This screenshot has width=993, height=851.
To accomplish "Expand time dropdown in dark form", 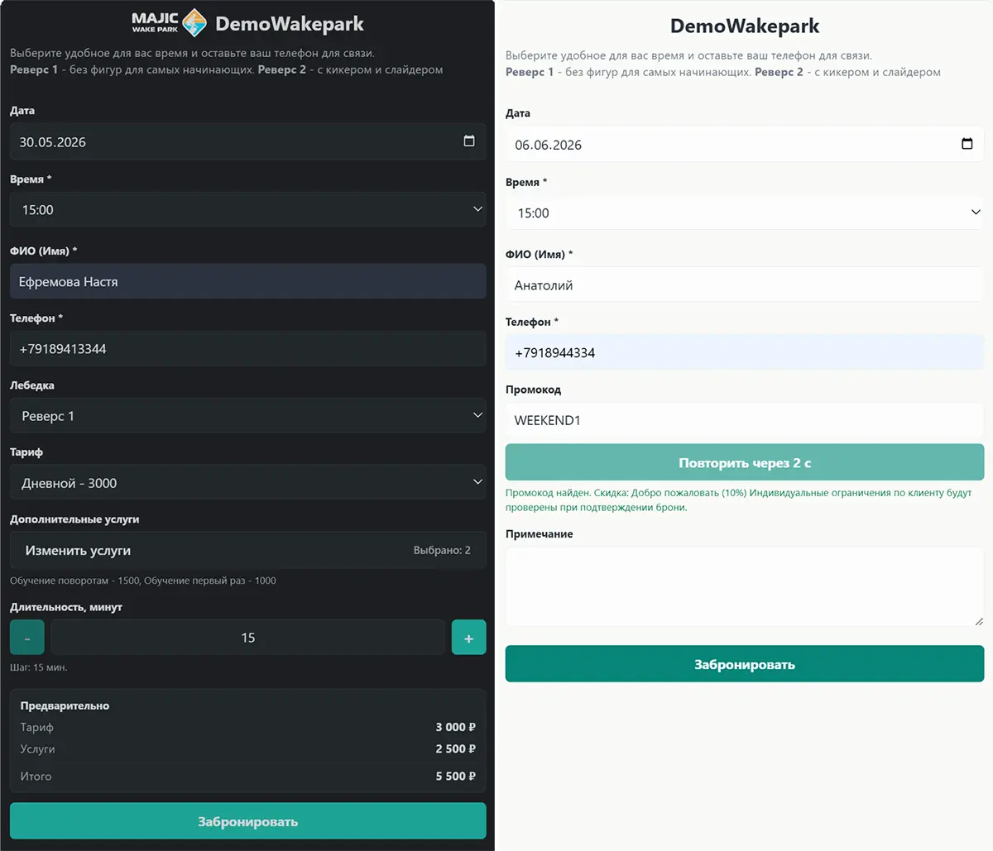I will click(248, 209).
